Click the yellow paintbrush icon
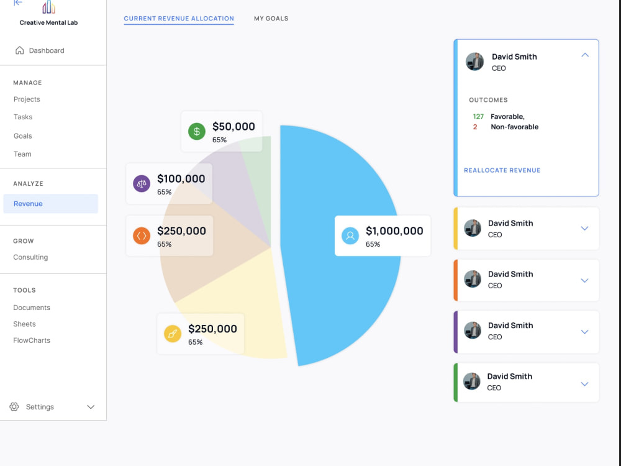621x466 pixels. 173,334
